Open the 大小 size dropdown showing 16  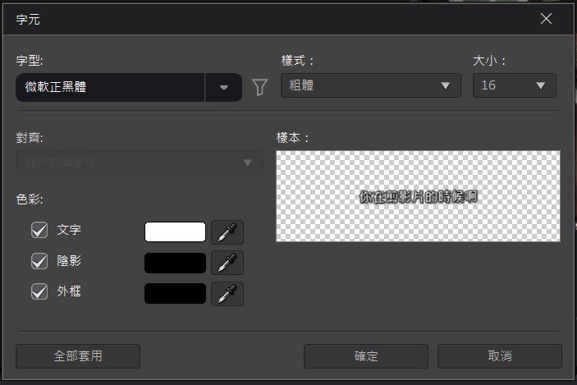514,85
